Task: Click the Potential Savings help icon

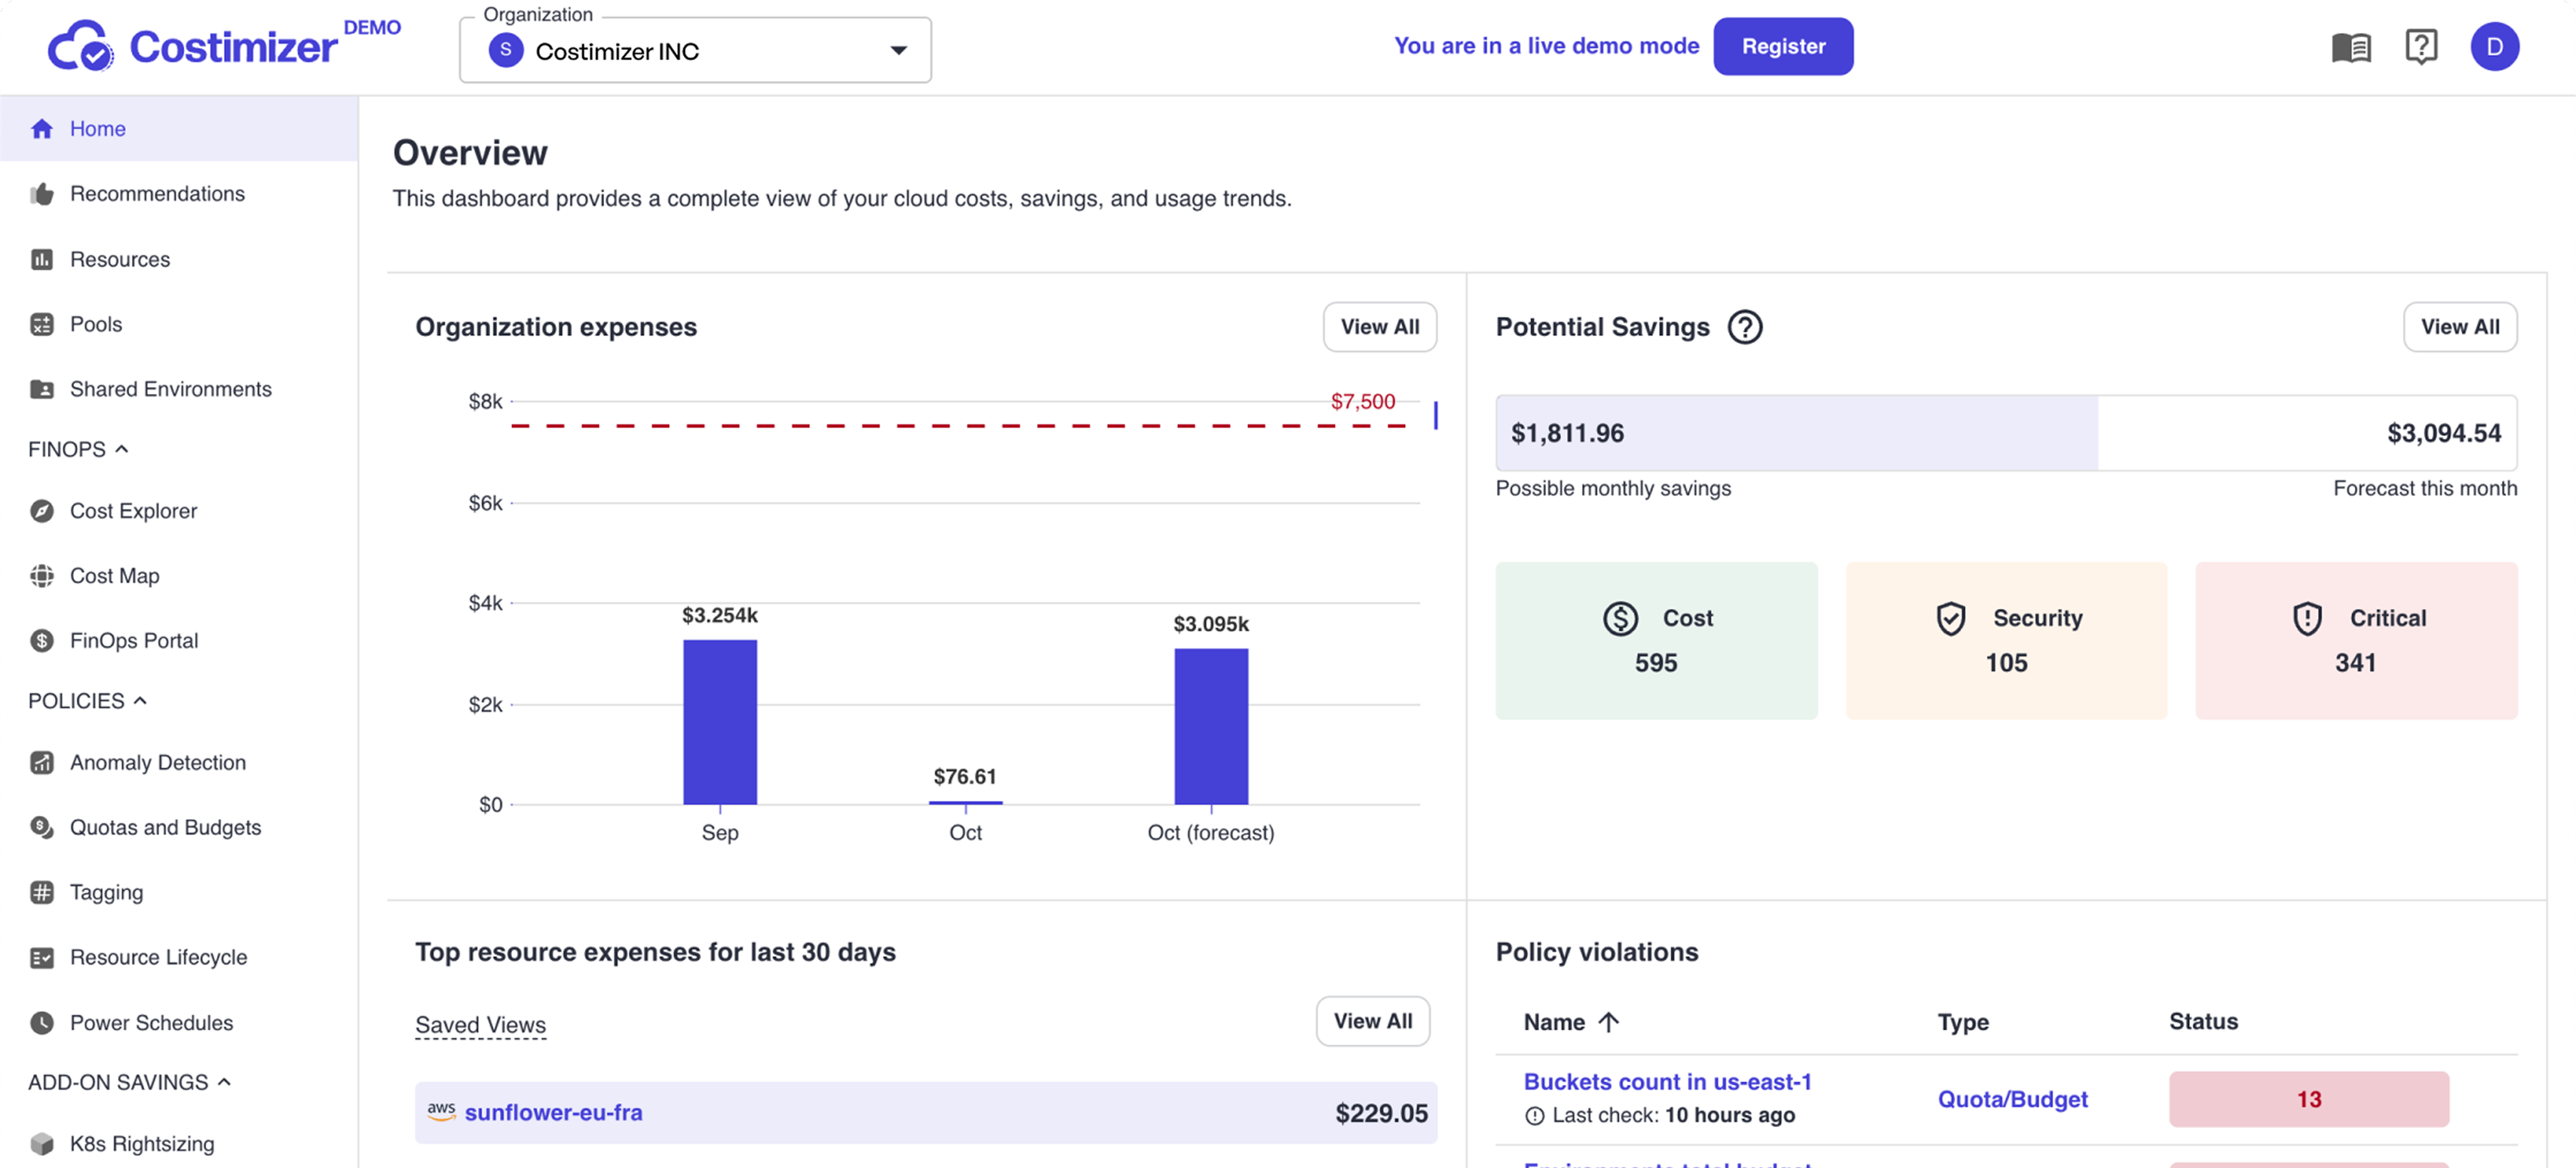Action: point(1745,327)
